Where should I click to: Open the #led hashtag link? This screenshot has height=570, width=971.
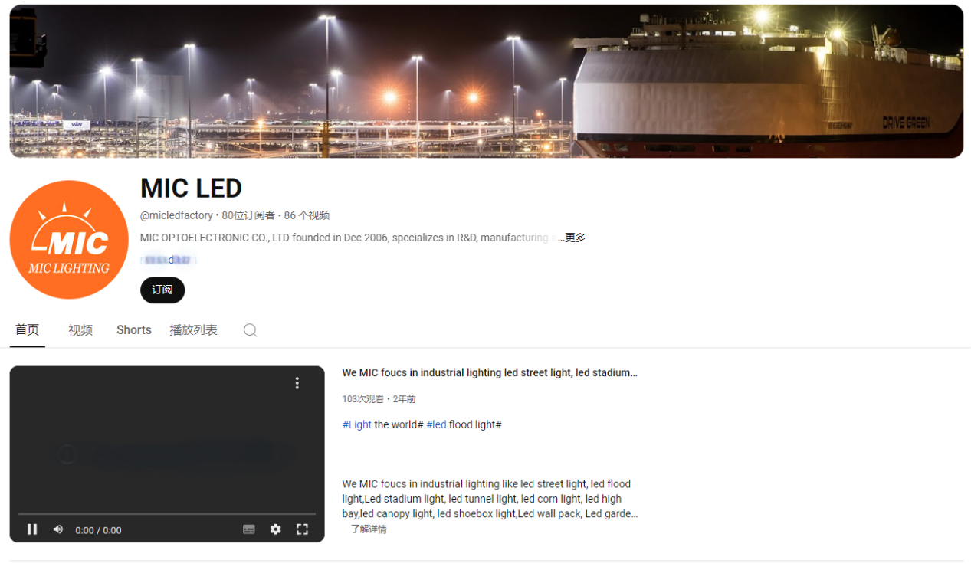(436, 424)
